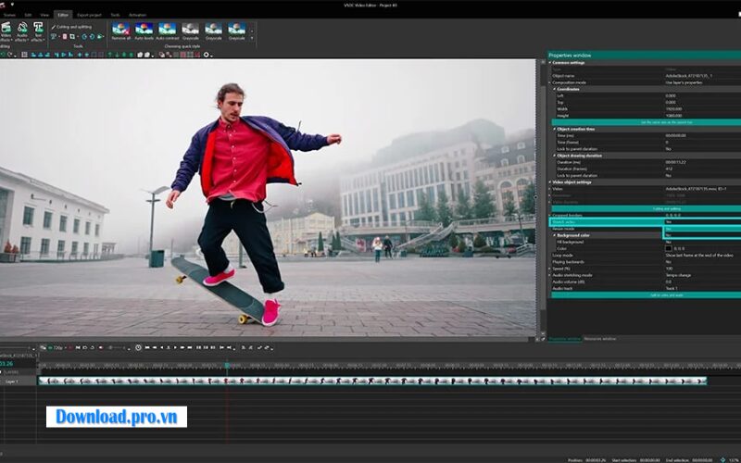Collapse the Background color section
Image resolution: width=741 pixels, height=463 pixels.
point(555,235)
